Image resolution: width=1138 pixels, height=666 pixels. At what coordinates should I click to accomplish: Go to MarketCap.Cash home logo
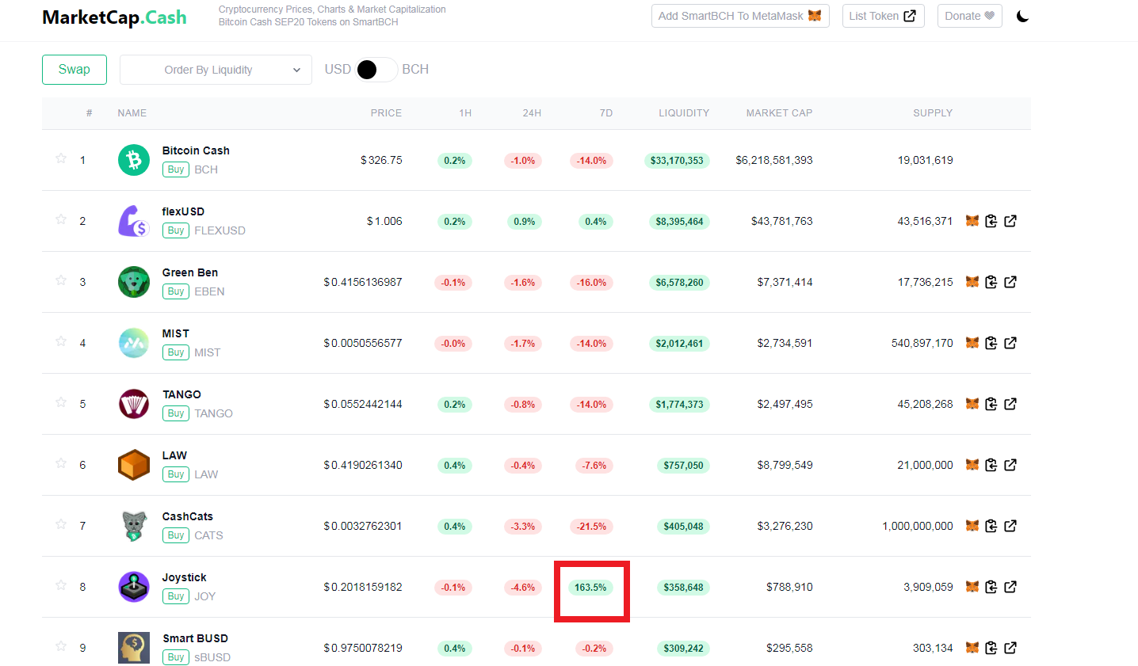pos(114,17)
